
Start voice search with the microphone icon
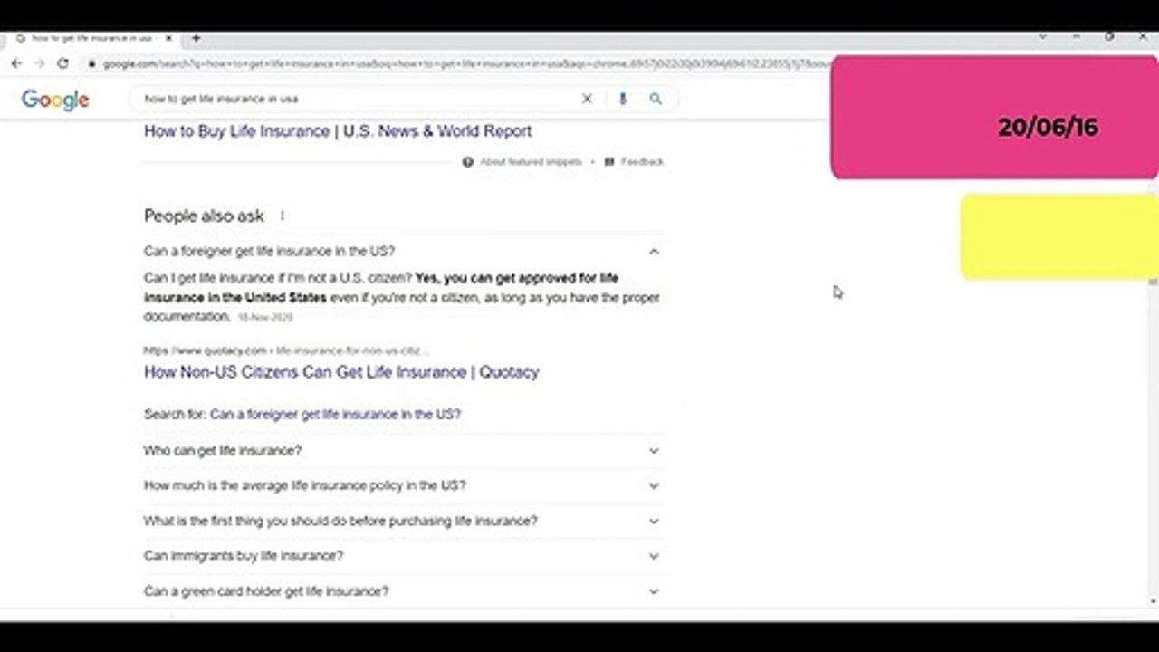click(x=622, y=99)
